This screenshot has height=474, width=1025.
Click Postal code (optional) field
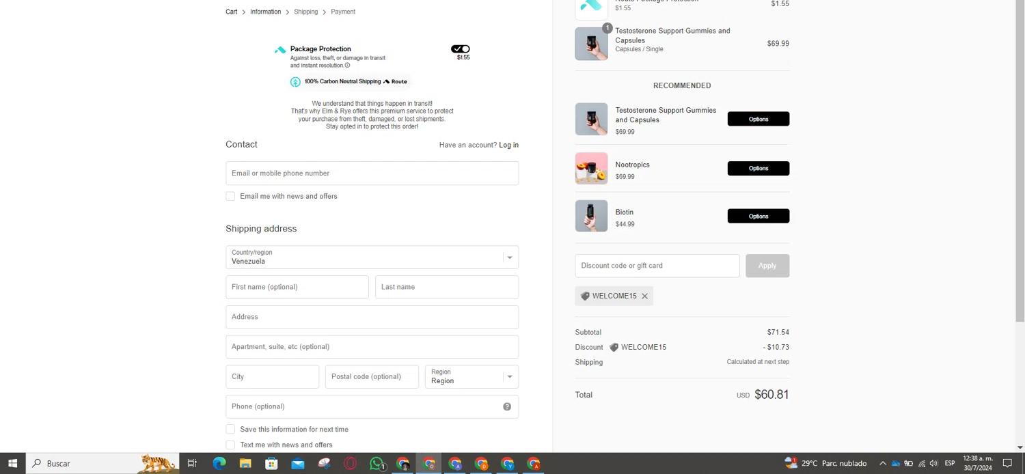point(372,377)
